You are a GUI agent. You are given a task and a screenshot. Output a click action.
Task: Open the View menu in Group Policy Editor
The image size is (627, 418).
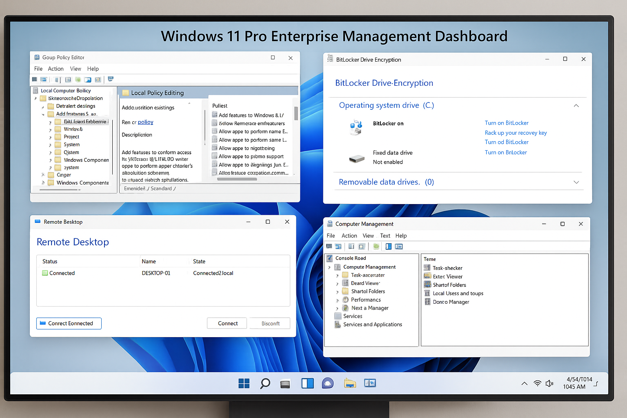point(75,69)
